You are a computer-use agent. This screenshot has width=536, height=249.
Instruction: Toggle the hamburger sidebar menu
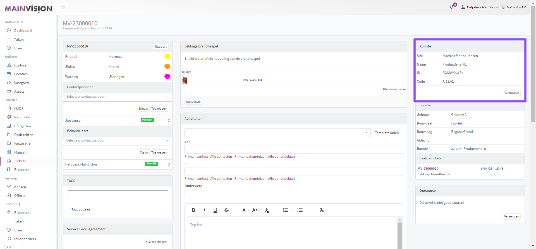[63, 7]
